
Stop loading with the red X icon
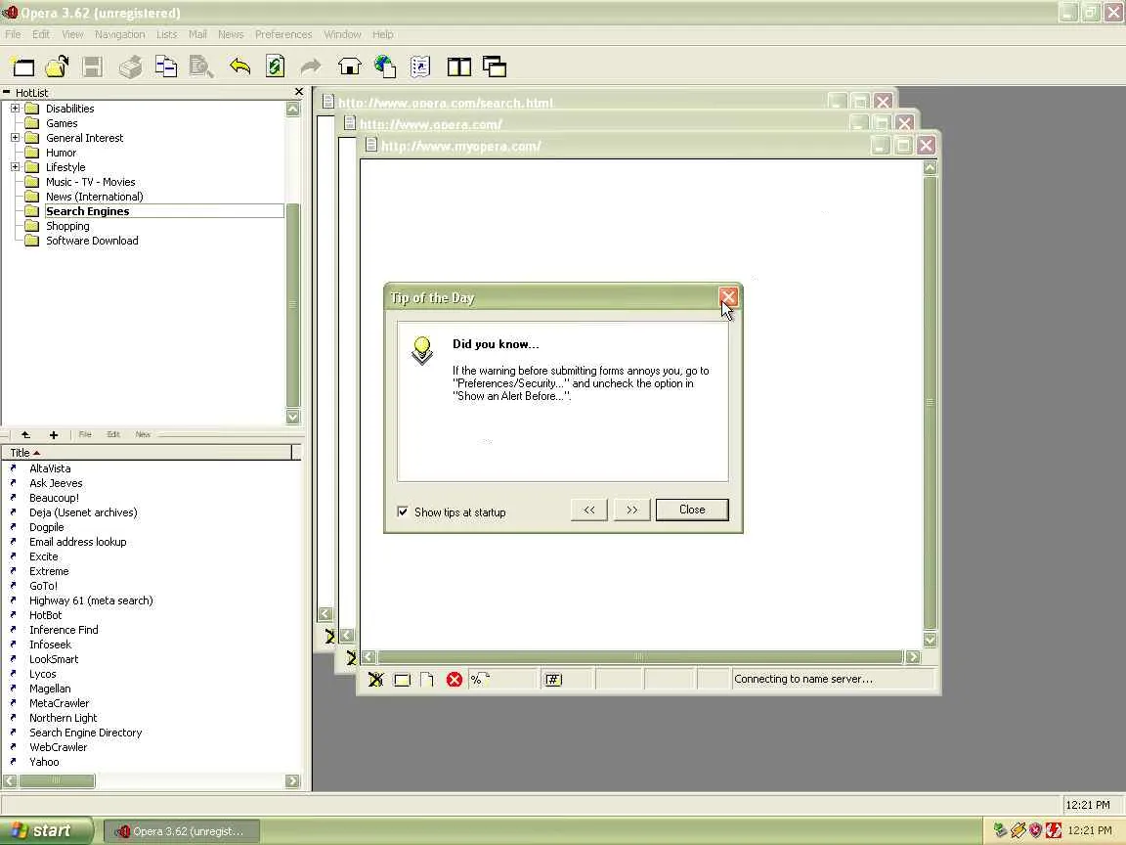(454, 679)
